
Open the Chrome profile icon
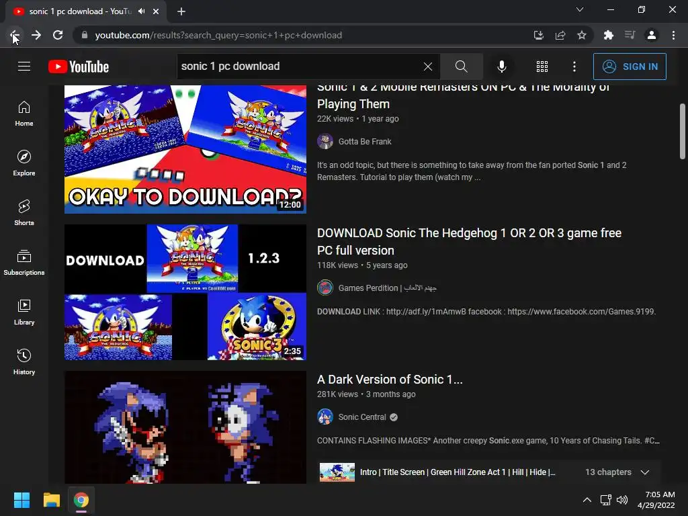652,35
